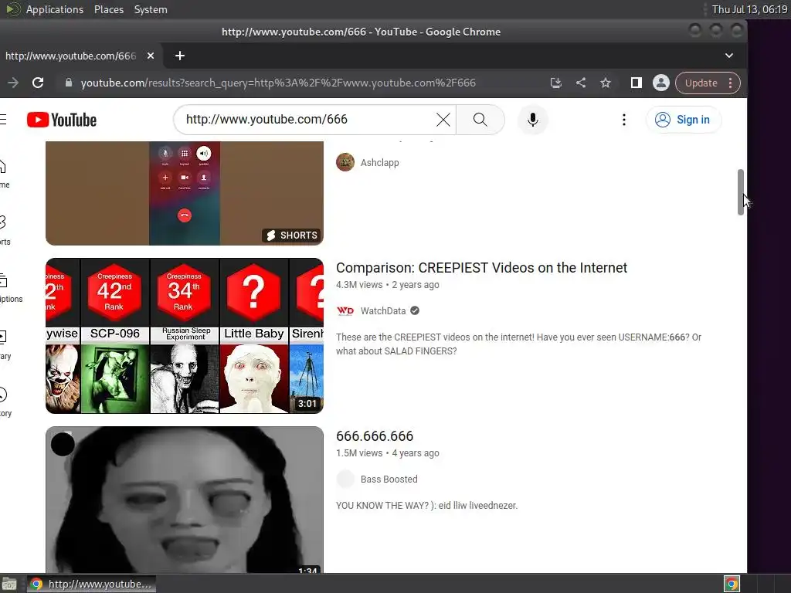
Task: Open the Places menu
Action: (108, 9)
